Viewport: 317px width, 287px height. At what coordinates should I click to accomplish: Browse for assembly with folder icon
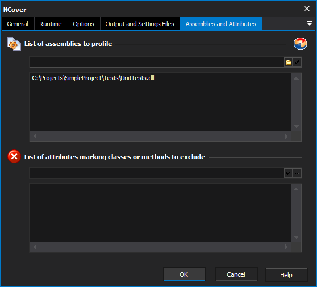[x=289, y=63]
